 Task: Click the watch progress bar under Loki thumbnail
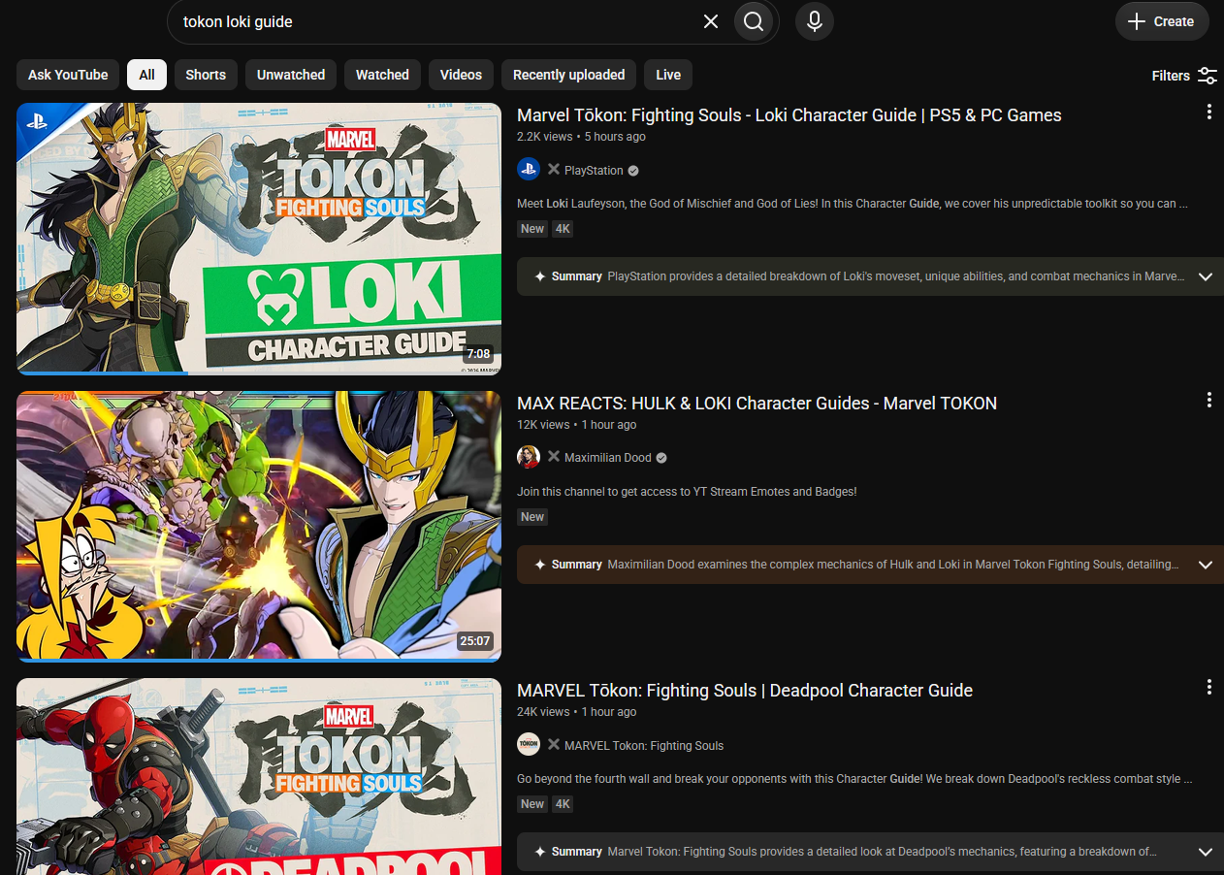(259, 373)
